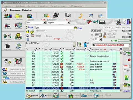Open the EUR currency dropdown
Image resolution: width=133 pixels, height=100 pixels.
[101, 35]
